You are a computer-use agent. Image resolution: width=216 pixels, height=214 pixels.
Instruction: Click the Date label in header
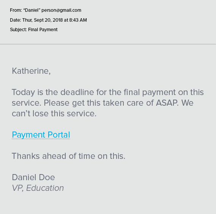(16, 20)
